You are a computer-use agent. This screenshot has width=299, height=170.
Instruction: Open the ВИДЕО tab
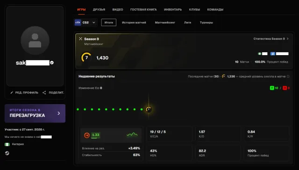coord(118,9)
